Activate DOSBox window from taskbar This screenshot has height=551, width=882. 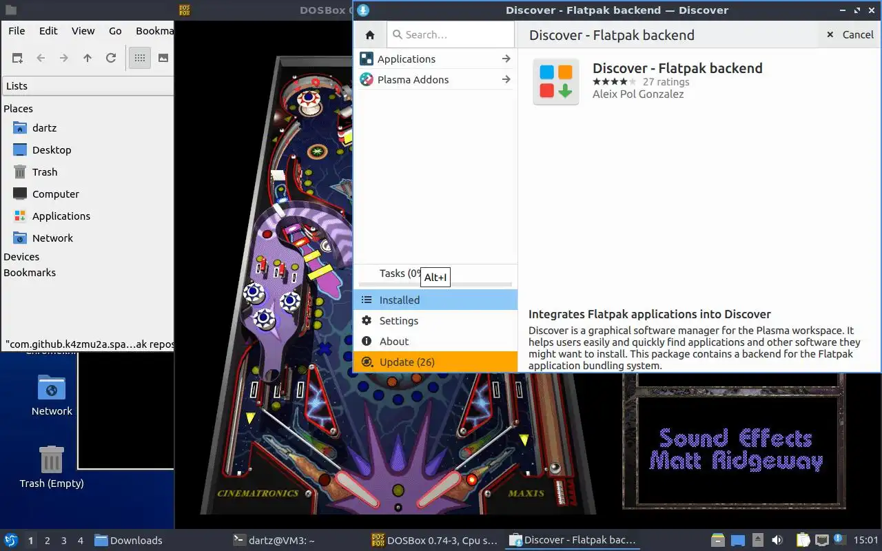coord(435,541)
